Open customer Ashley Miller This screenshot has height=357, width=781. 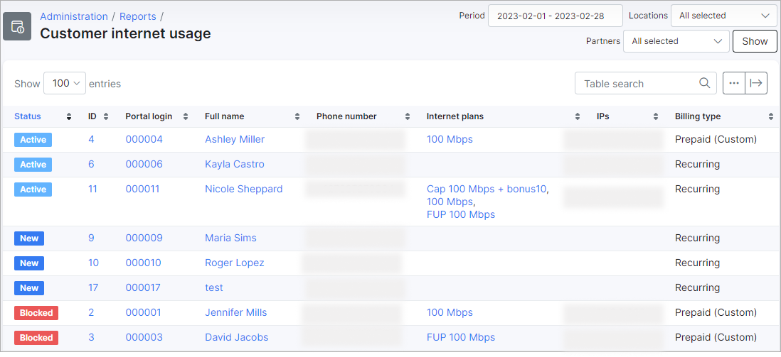235,140
